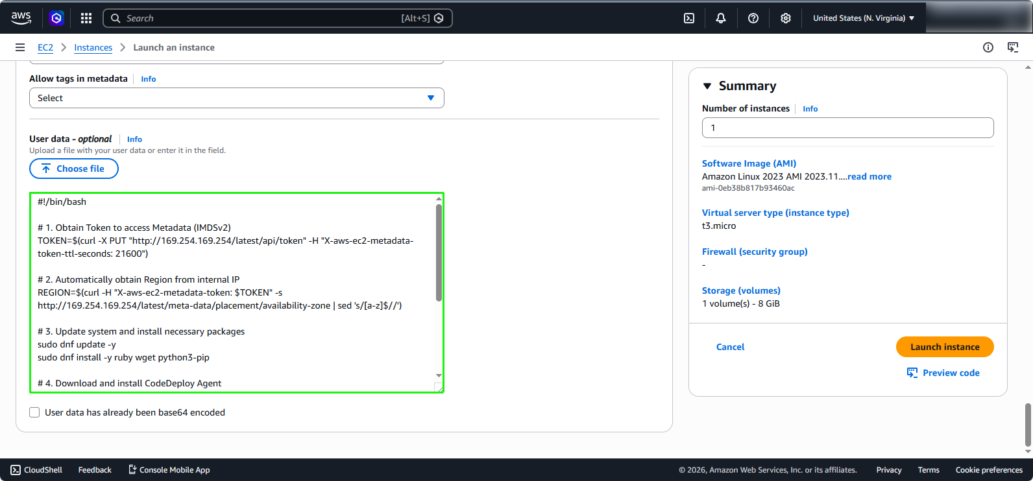This screenshot has height=481, width=1033.
Task: Click the User data scroll down arrow
Action: [439, 376]
